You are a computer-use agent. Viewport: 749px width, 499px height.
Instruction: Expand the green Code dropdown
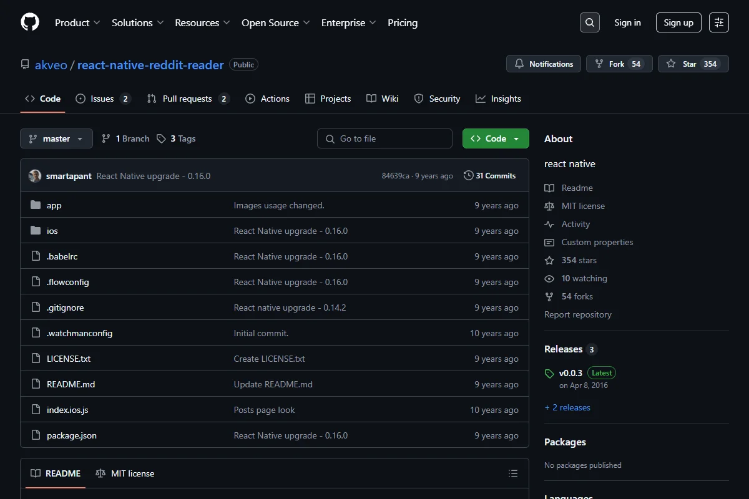496,138
